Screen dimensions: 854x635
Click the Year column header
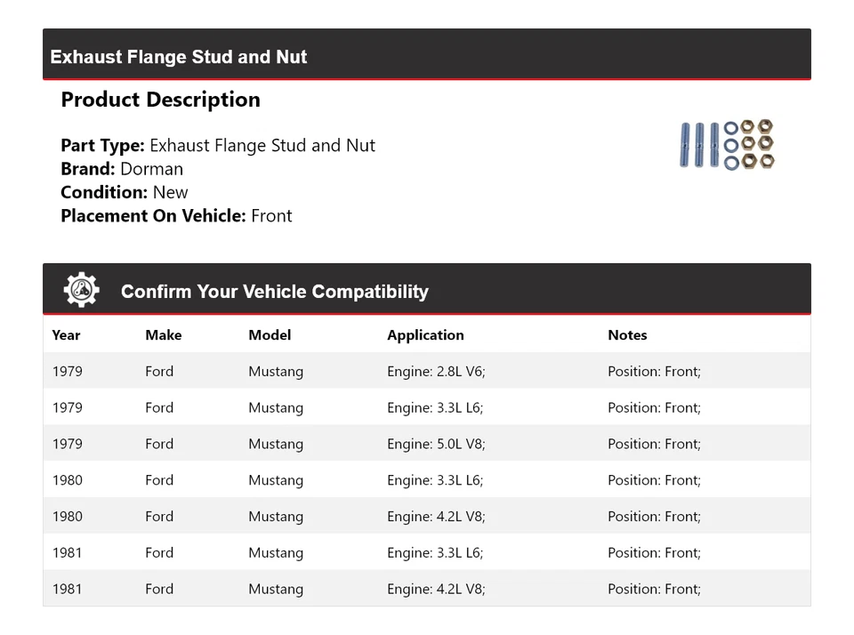coord(66,335)
